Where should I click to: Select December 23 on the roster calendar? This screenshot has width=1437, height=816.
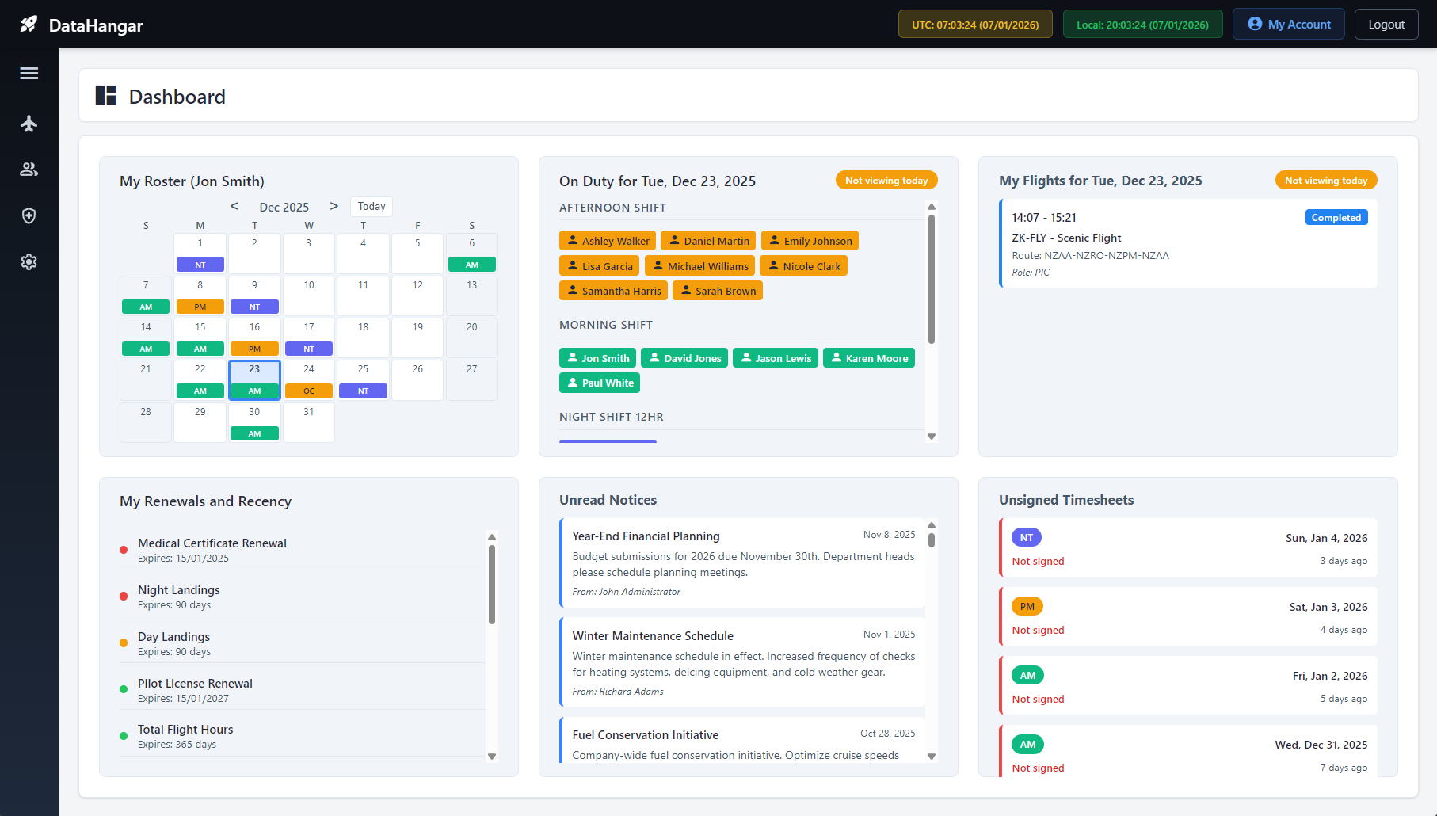(254, 379)
